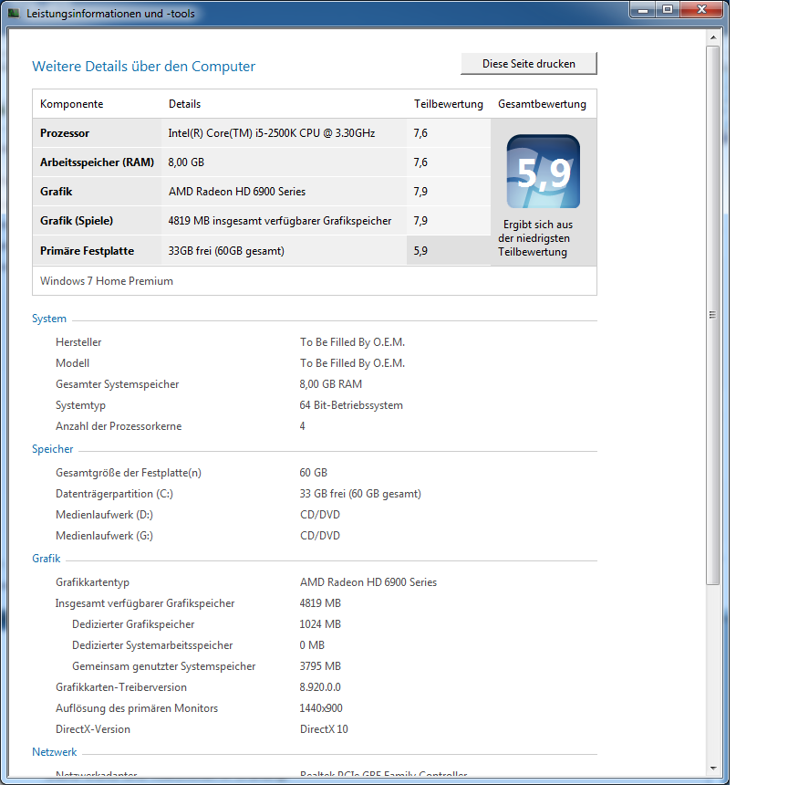The height and width of the screenshot is (785, 788).
Task: Click the '8,00 GB RAM' value
Action: [331, 384]
